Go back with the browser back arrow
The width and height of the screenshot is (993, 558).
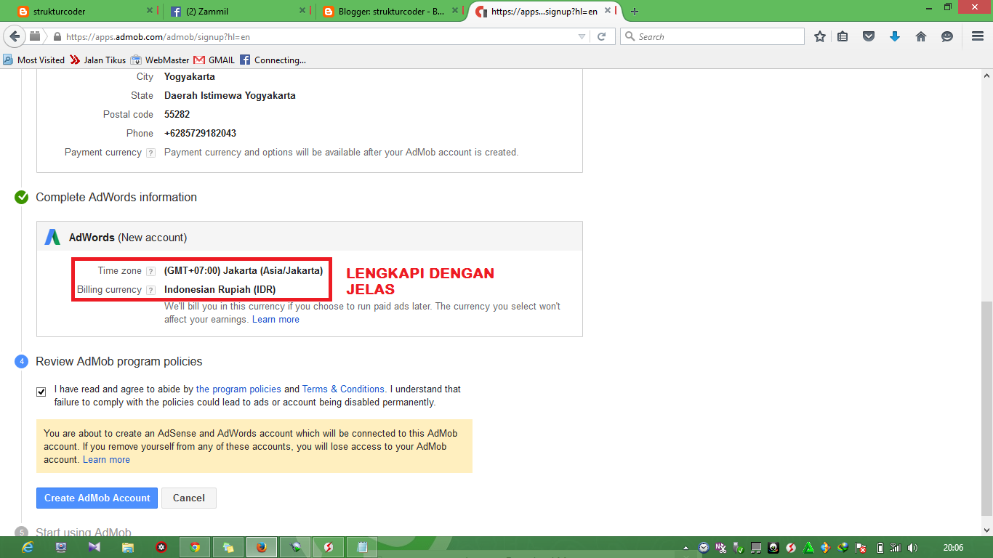15,36
